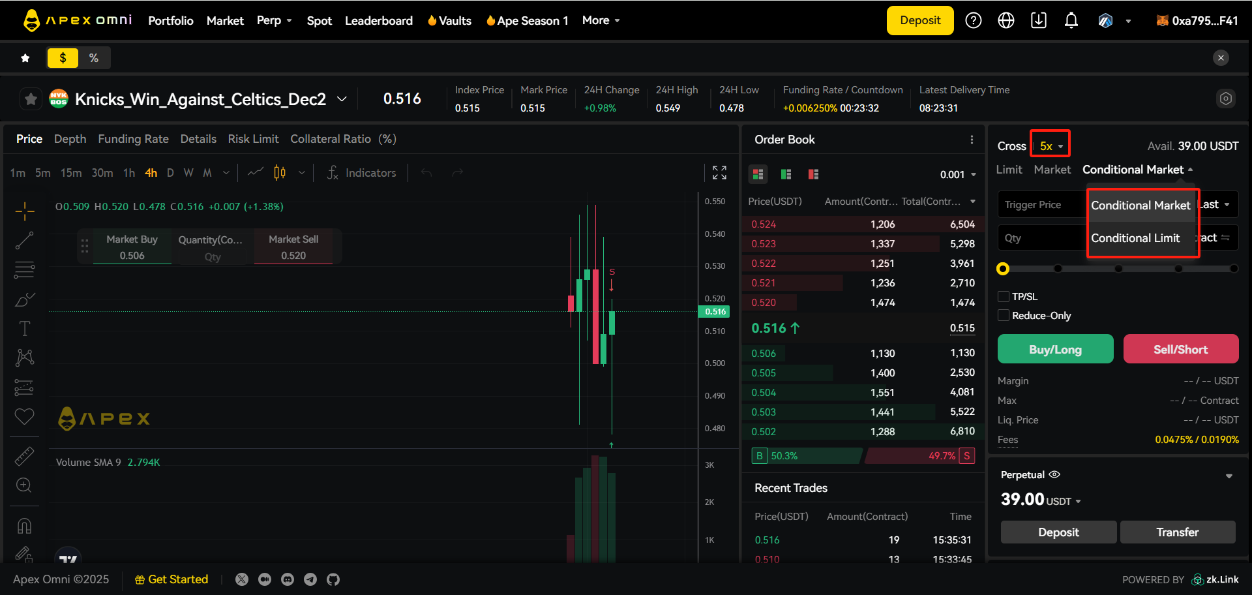The width and height of the screenshot is (1252, 595).
Task: Select the Text drawing tool
Action: point(24,328)
